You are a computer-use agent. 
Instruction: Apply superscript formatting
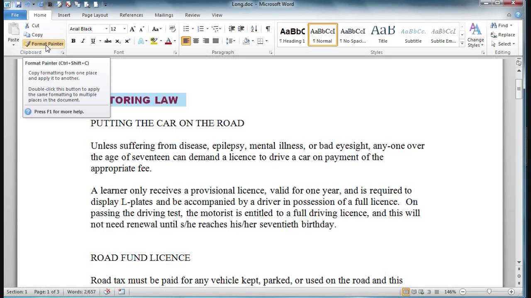click(x=127, y=41)
